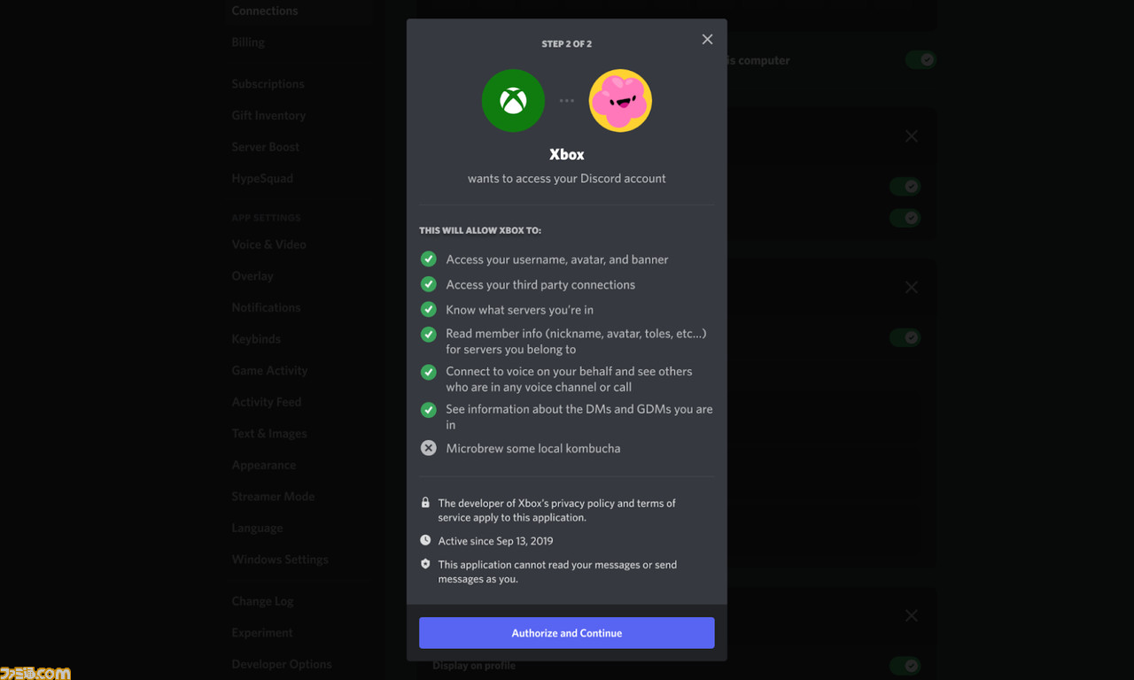This screenshot has width=1134, height=680.
Task: Open Subscriptions in sidebar
Action: [268, 83]
